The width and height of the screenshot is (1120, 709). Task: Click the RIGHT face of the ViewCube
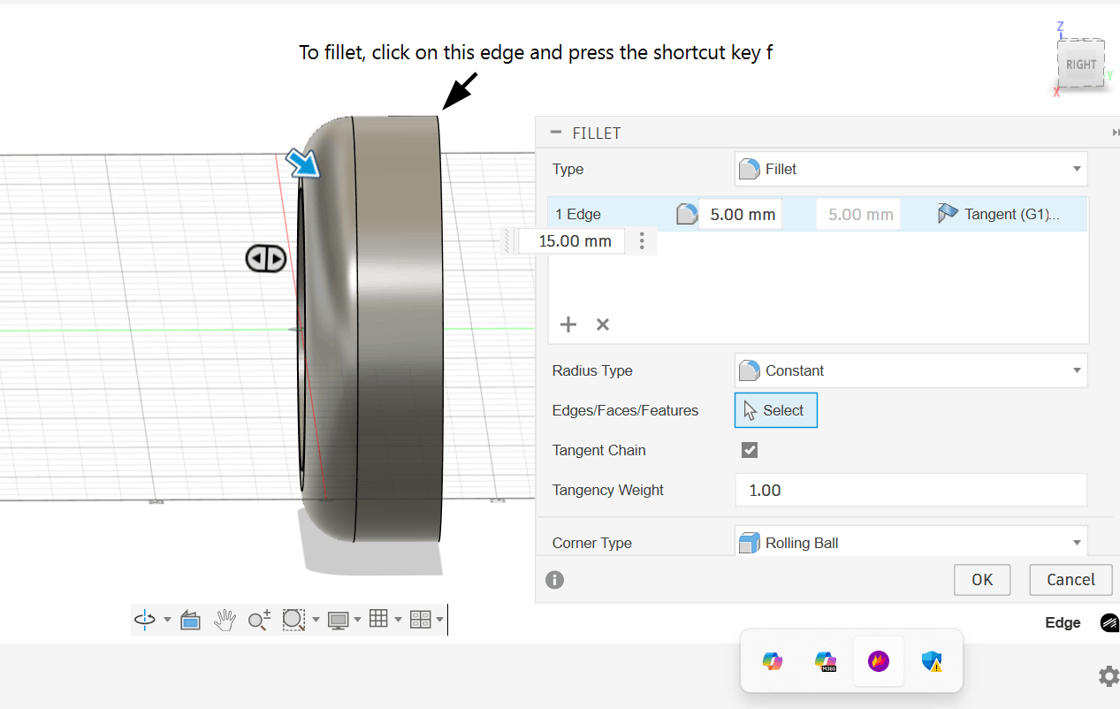pyautogui.click(x=1080, y=65)
